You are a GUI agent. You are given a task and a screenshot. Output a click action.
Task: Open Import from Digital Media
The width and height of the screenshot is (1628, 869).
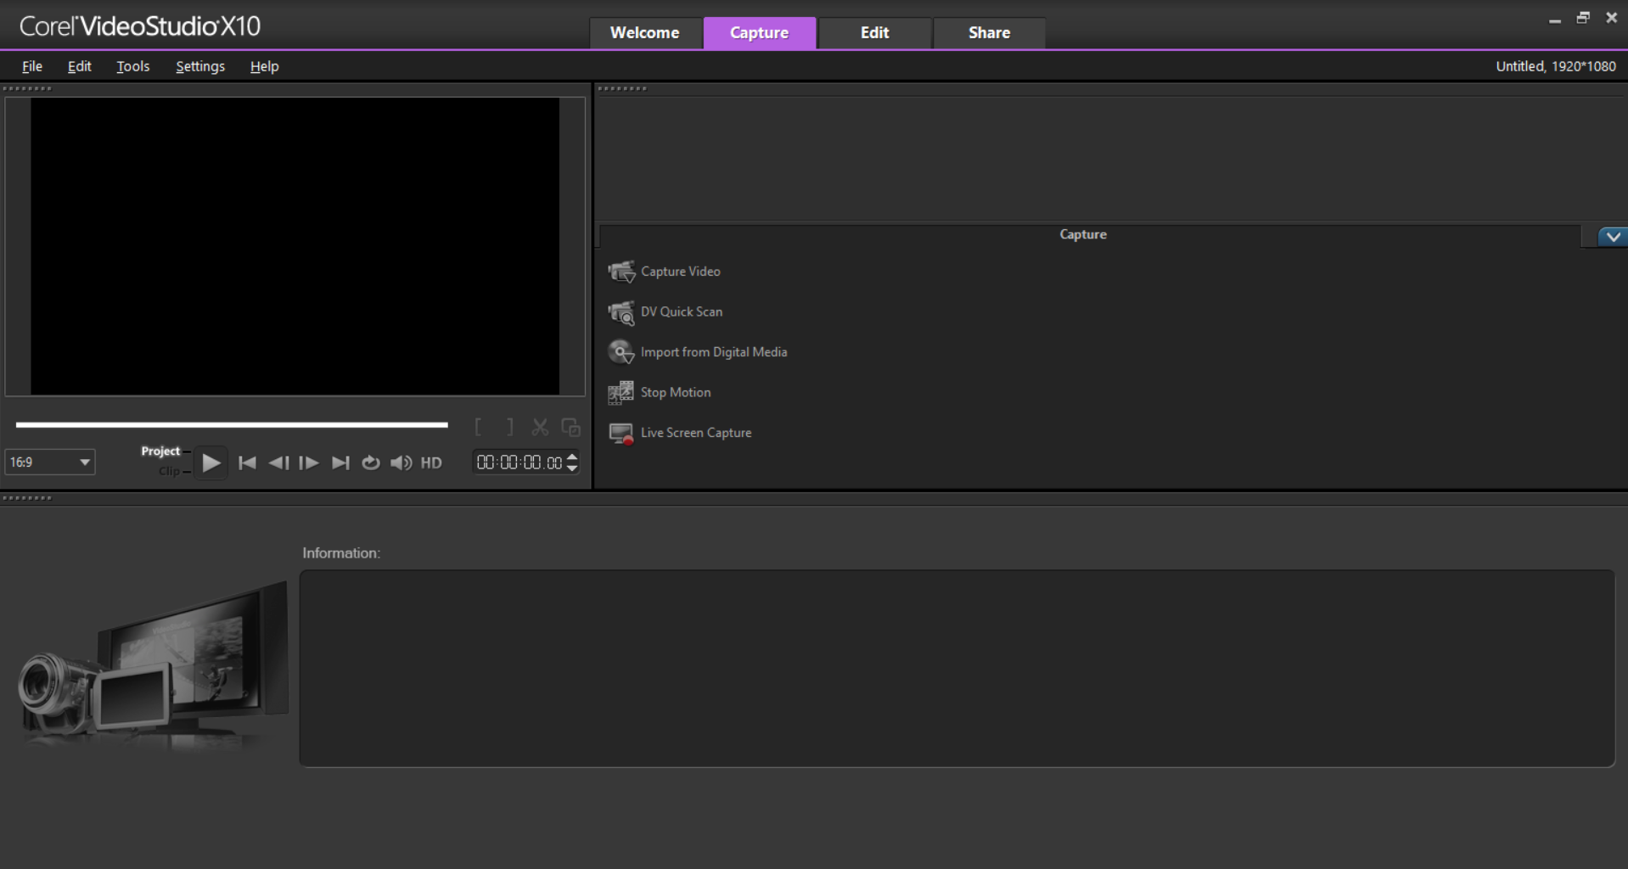point(698,352)
